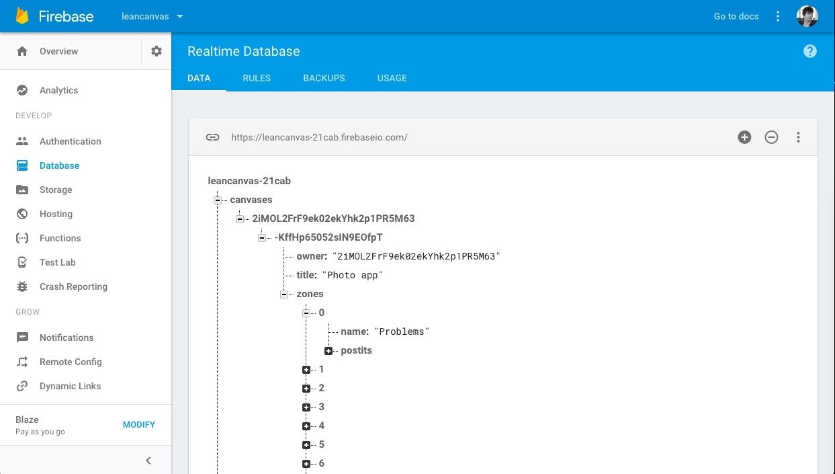Screen dimensions: 835x474
Task: Open Authentication in the sidebar
Action: (70, 141)
